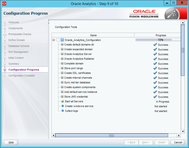
Task: Click the Oracle Fusion Middleware logo
Action: tap(144, 14)
